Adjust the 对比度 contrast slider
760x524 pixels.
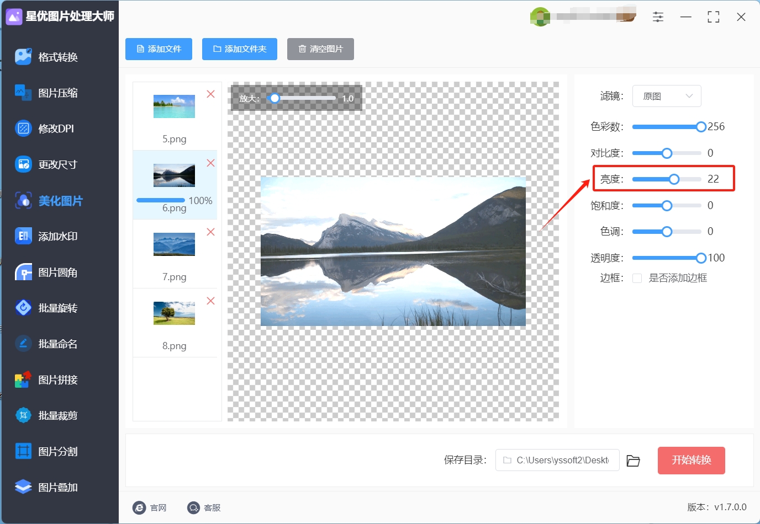[667, 153]
